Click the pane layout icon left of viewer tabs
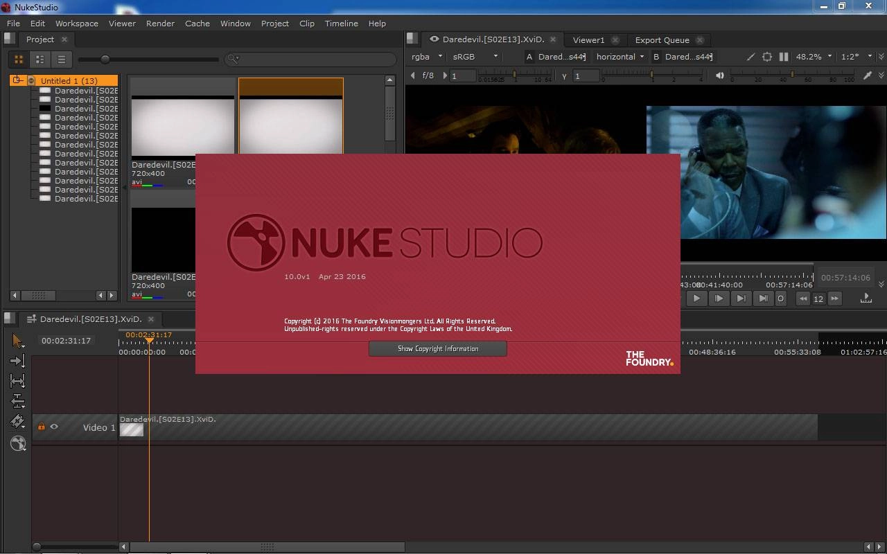 (412, 39)
